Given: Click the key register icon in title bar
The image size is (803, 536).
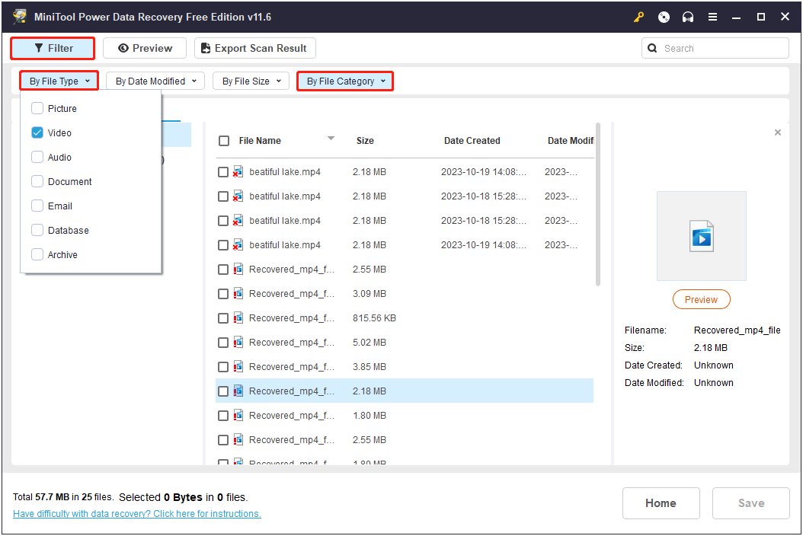Looking at the screenshot, I should click(x=638, y=17).
